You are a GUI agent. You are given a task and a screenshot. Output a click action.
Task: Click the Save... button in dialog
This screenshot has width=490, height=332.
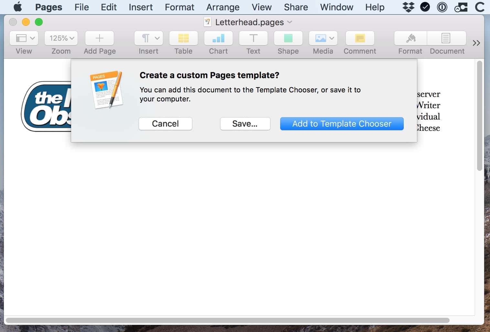(245, 124)
